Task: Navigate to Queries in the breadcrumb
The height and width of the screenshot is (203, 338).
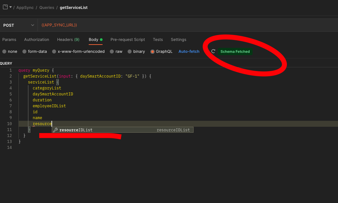Action: [x=46, y=7]
